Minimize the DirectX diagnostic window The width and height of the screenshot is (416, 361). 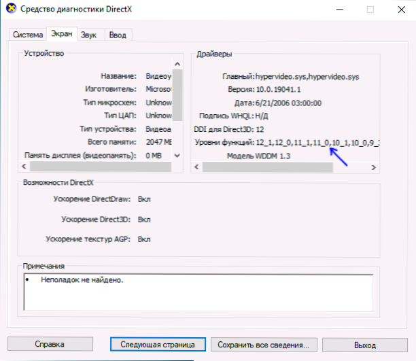coord(340,10)
